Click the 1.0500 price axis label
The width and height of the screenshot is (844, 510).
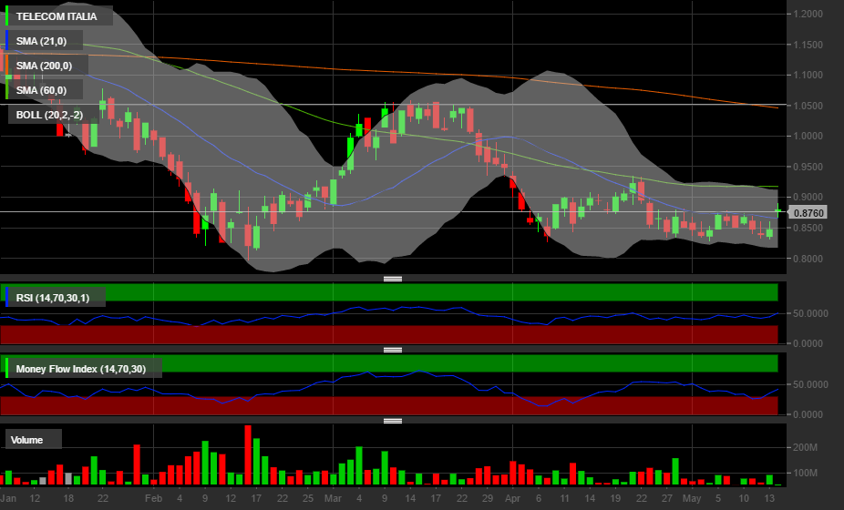tap(808, 106)
